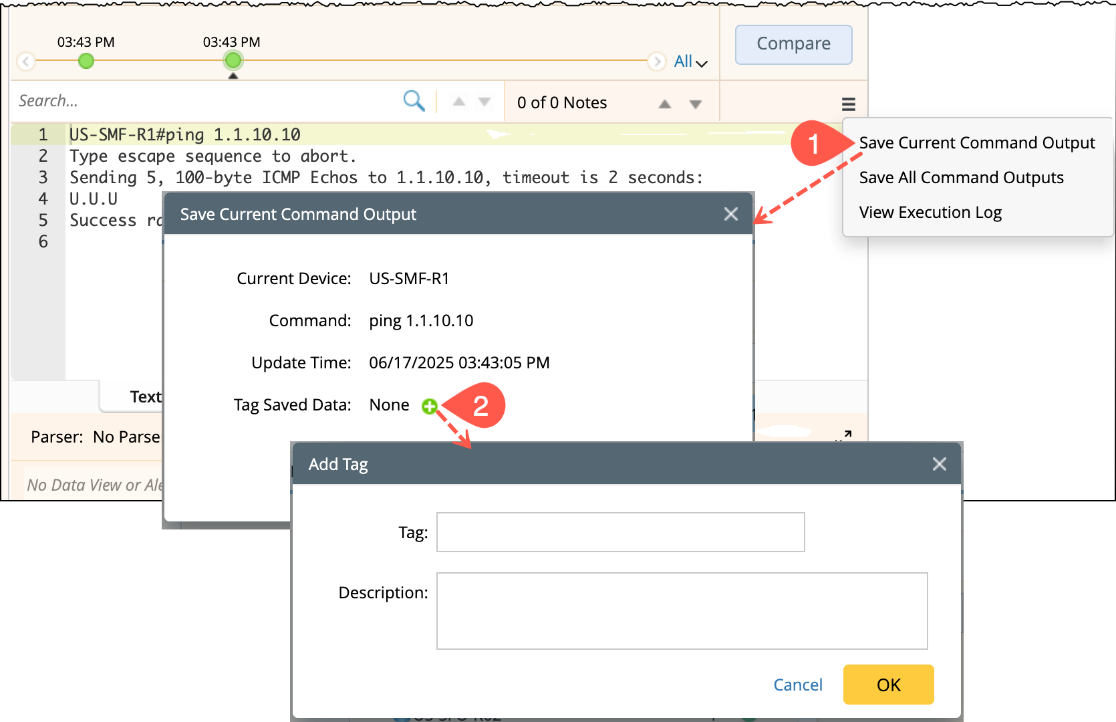Jump to previous note arrow
This screenshot has height=722, width=1116.
(x=664, y=104)
